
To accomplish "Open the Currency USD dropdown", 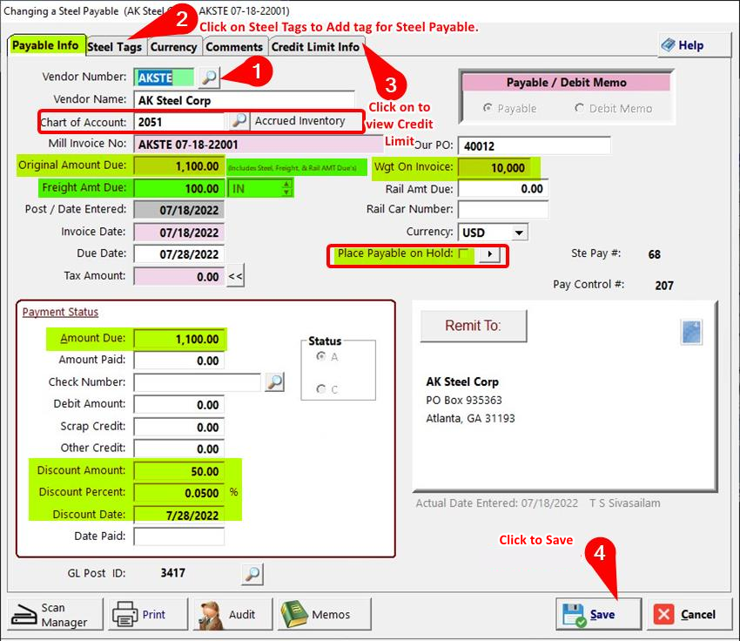I will [x=519, y=233].
